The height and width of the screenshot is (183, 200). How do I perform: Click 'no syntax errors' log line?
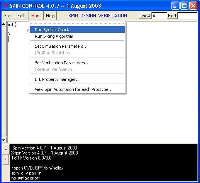(x=25, y=178)
